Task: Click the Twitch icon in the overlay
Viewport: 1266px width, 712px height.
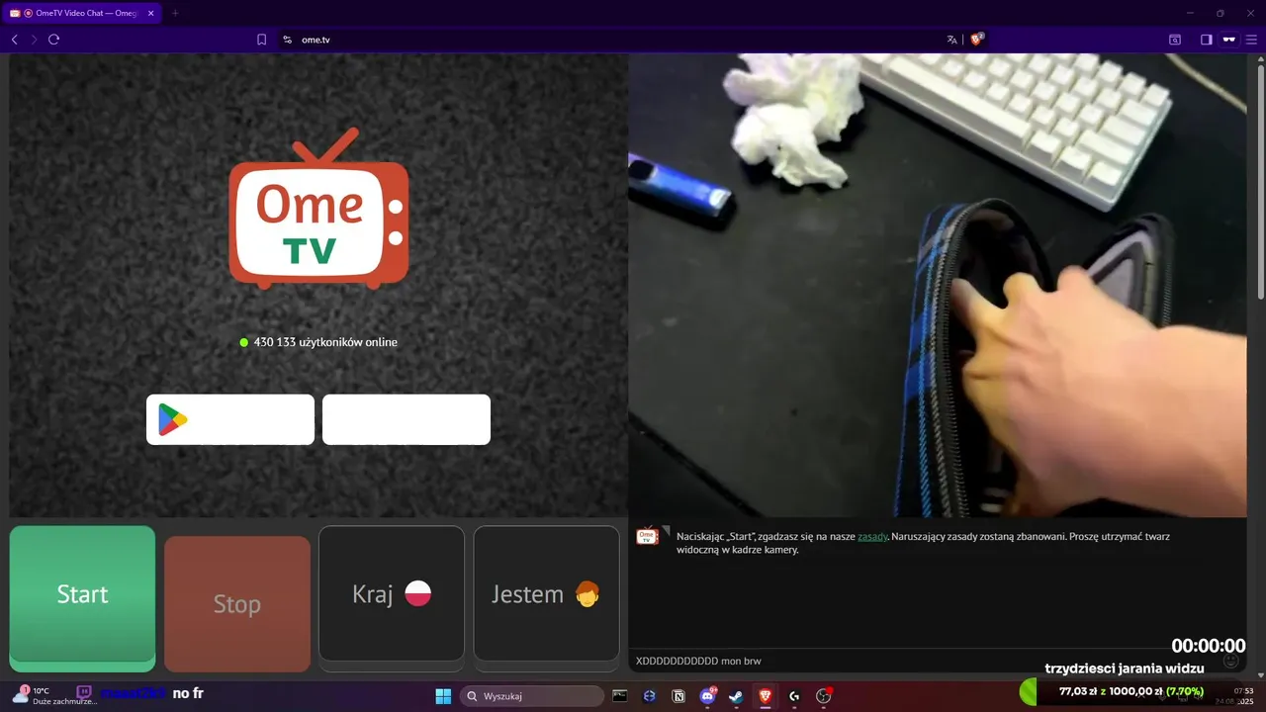Action: point(84,693)
